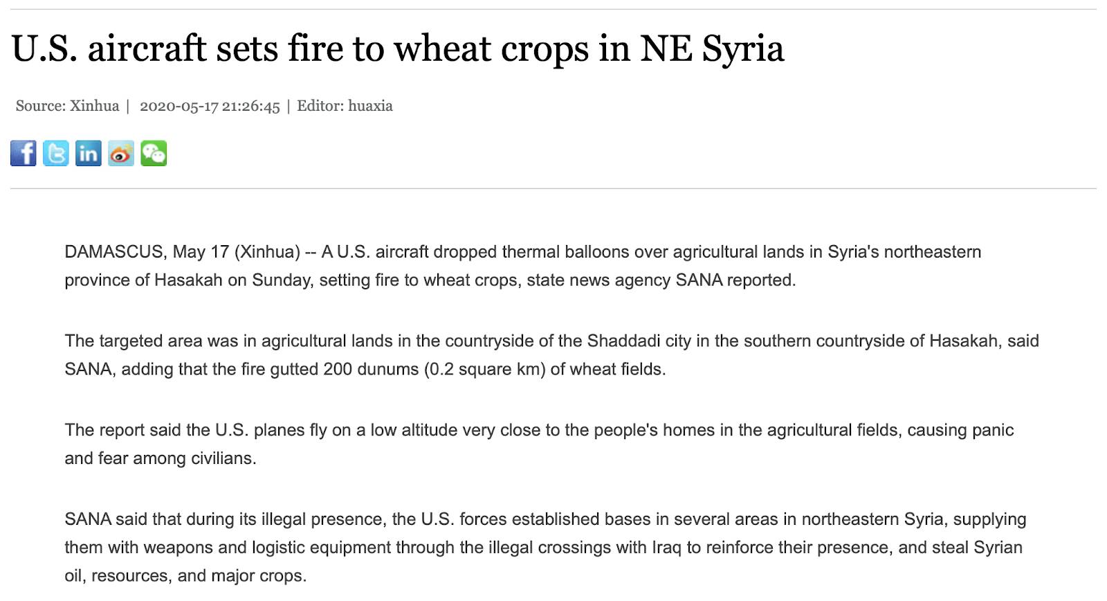Screen dimensions: 1107x601
Task: Click paragraph starting 'The report said the U.S.'
Action: click(x=540, y=444)
